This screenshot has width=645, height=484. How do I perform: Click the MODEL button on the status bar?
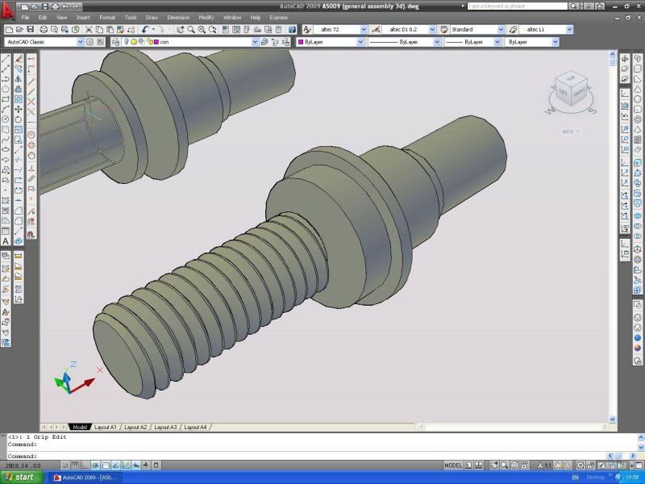[x=455, y=464]
